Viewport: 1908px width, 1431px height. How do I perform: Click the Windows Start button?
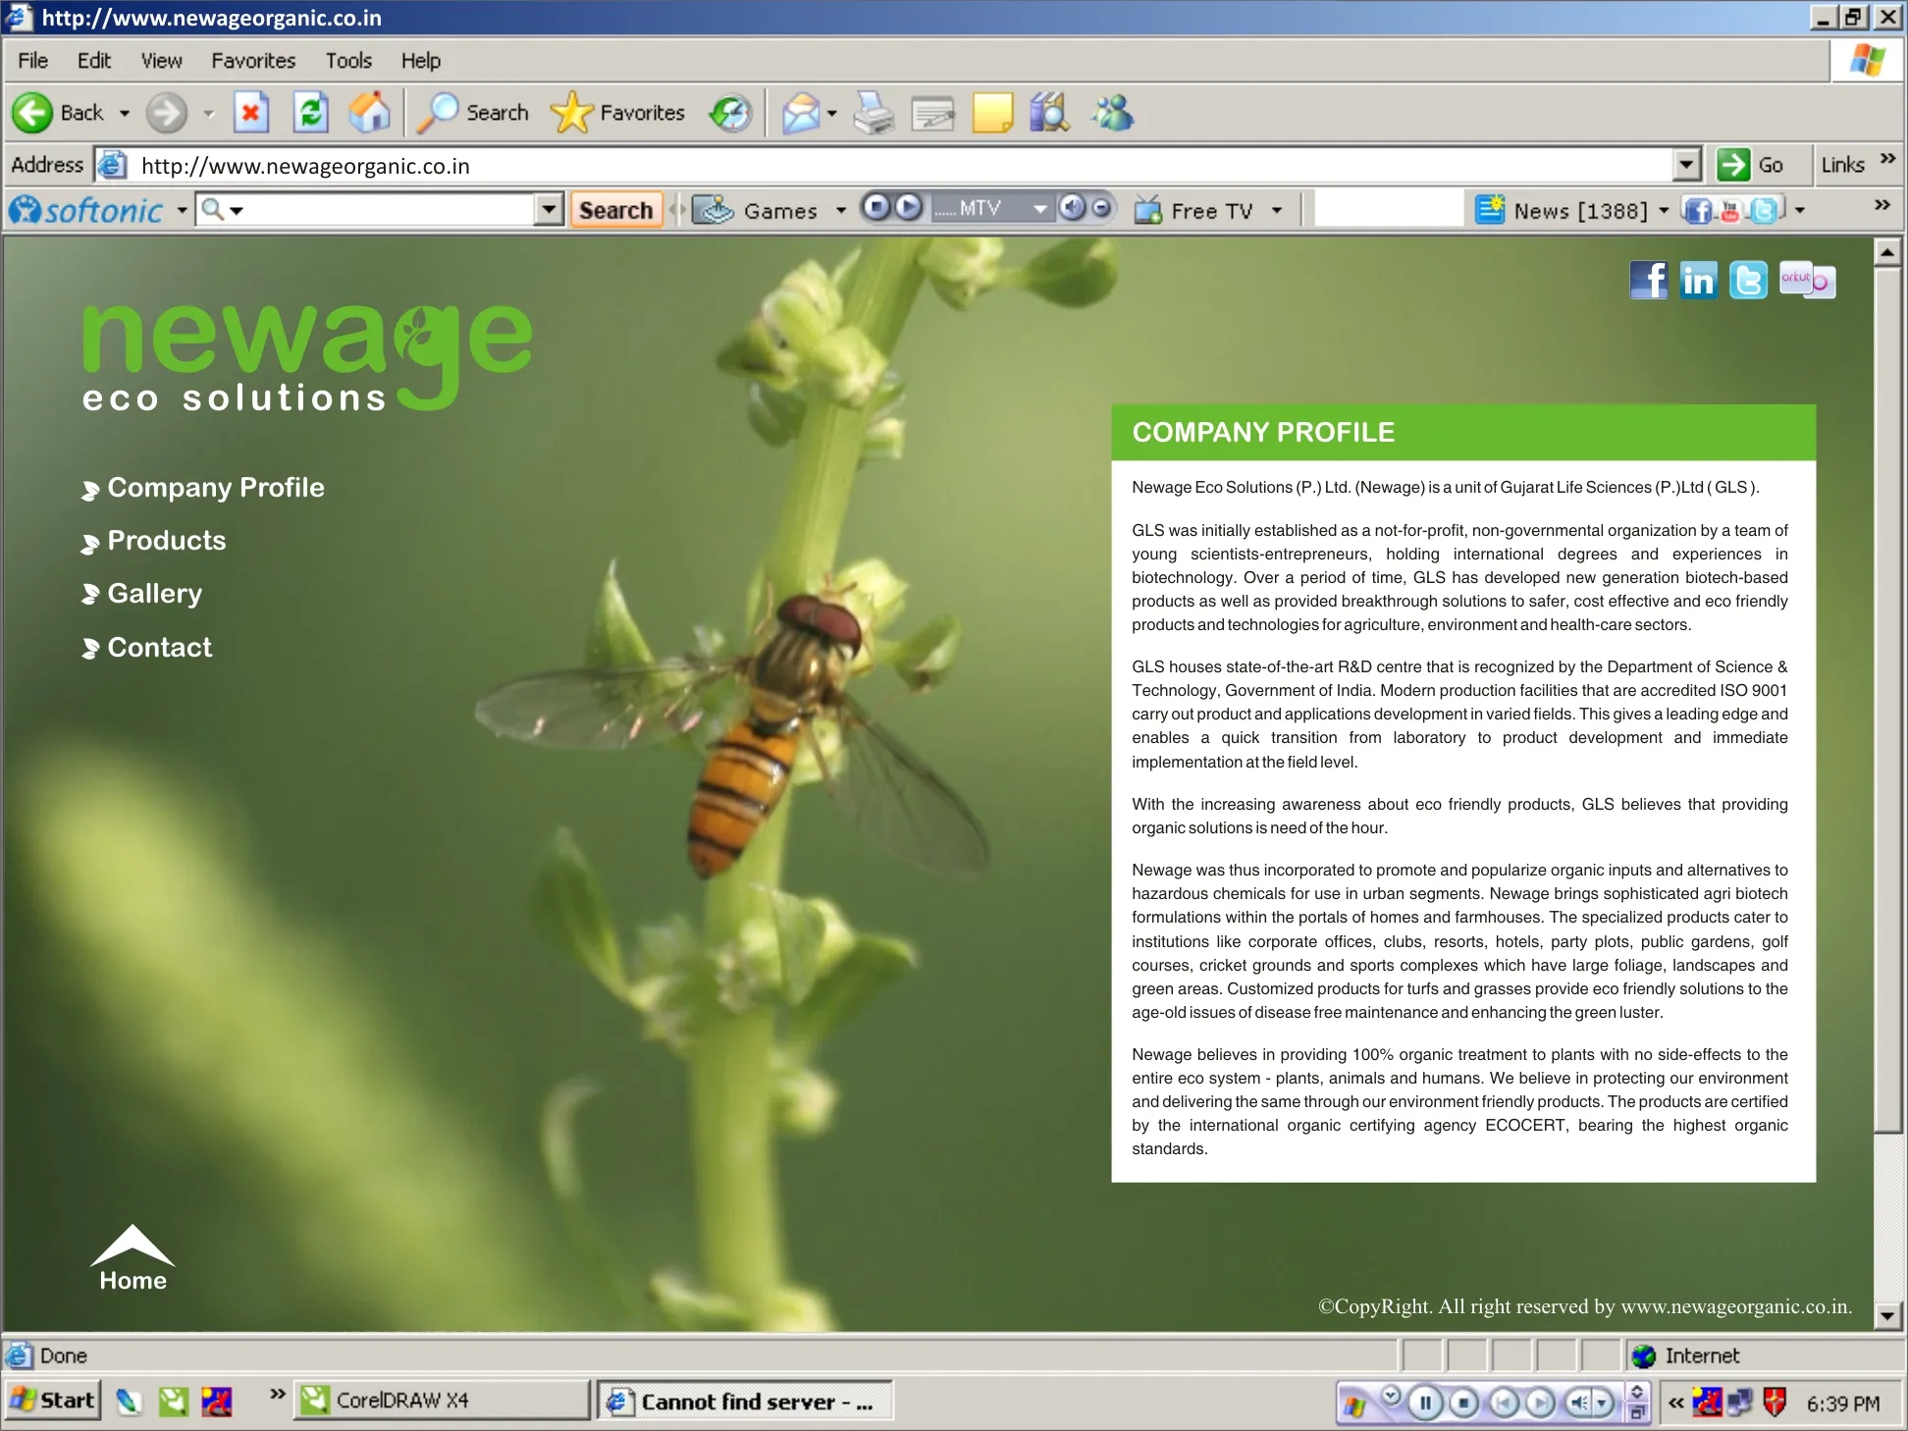point(53,1401)
